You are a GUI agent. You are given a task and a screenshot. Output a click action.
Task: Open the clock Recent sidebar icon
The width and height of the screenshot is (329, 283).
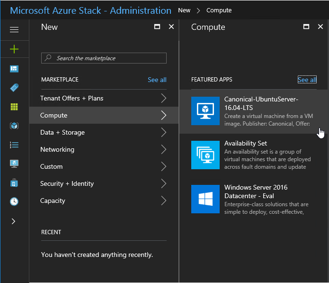pos(14,201)
